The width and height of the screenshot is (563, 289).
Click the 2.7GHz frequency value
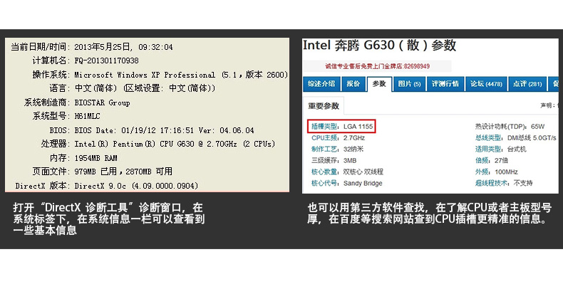click(x=354, y=137)
